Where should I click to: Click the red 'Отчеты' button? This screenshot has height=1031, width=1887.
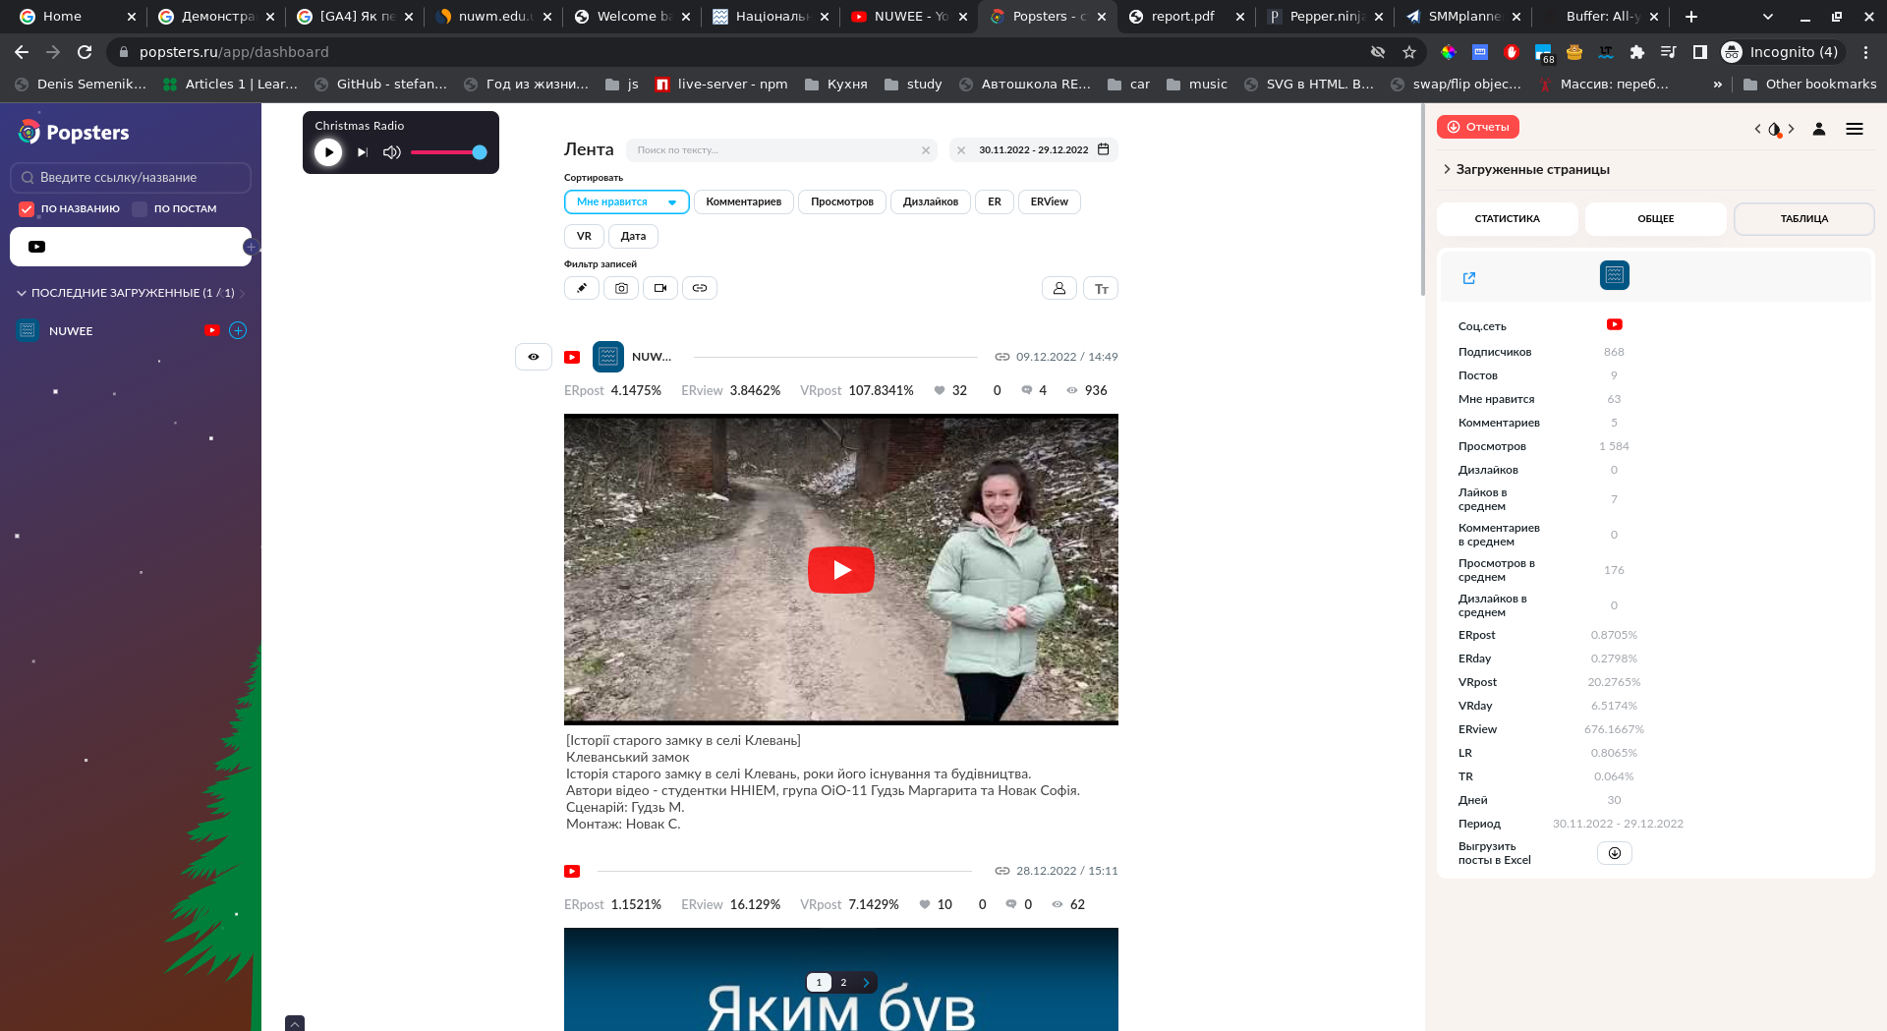(1477, 127)
